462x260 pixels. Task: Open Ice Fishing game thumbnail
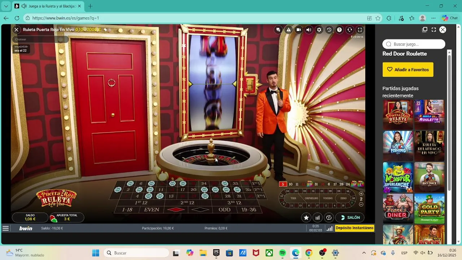tap(398, 146)
